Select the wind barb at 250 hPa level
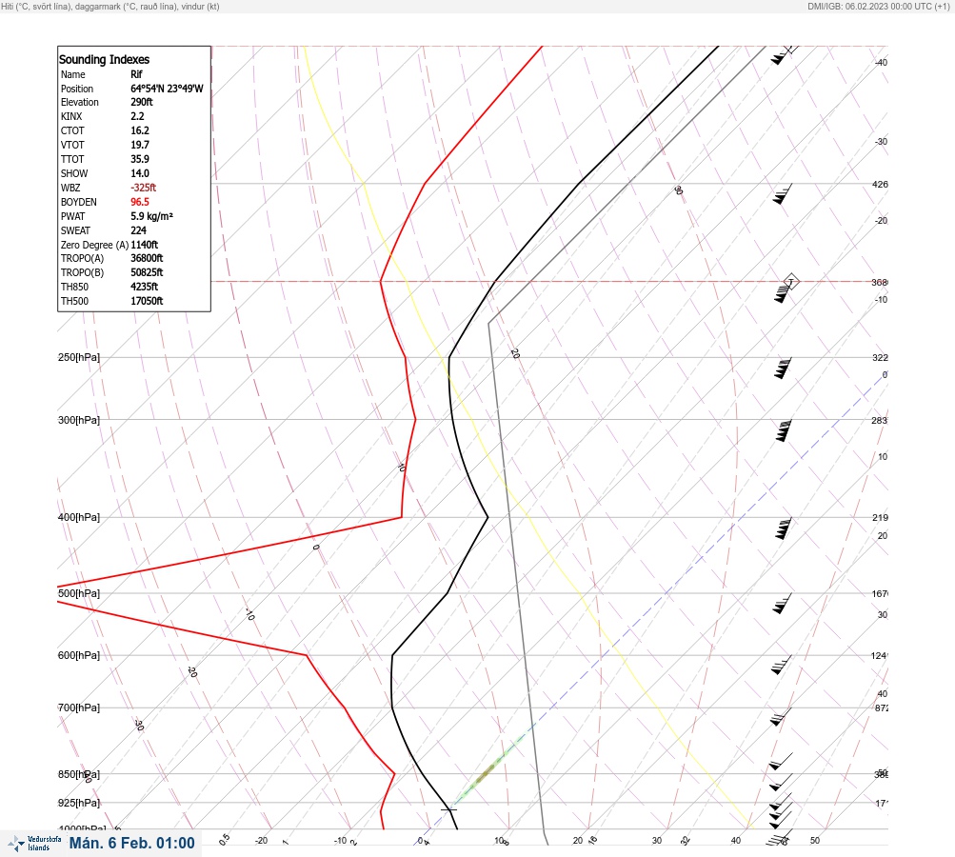Image resolution: width=955 pixels, height=857 pixels. pos(783,368)
